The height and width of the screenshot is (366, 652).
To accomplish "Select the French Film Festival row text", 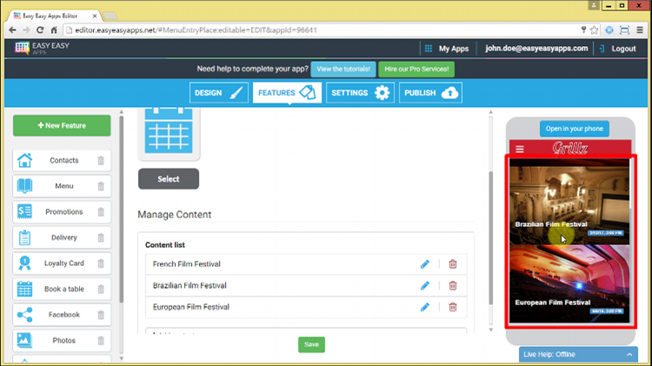I will coord(186,264).
